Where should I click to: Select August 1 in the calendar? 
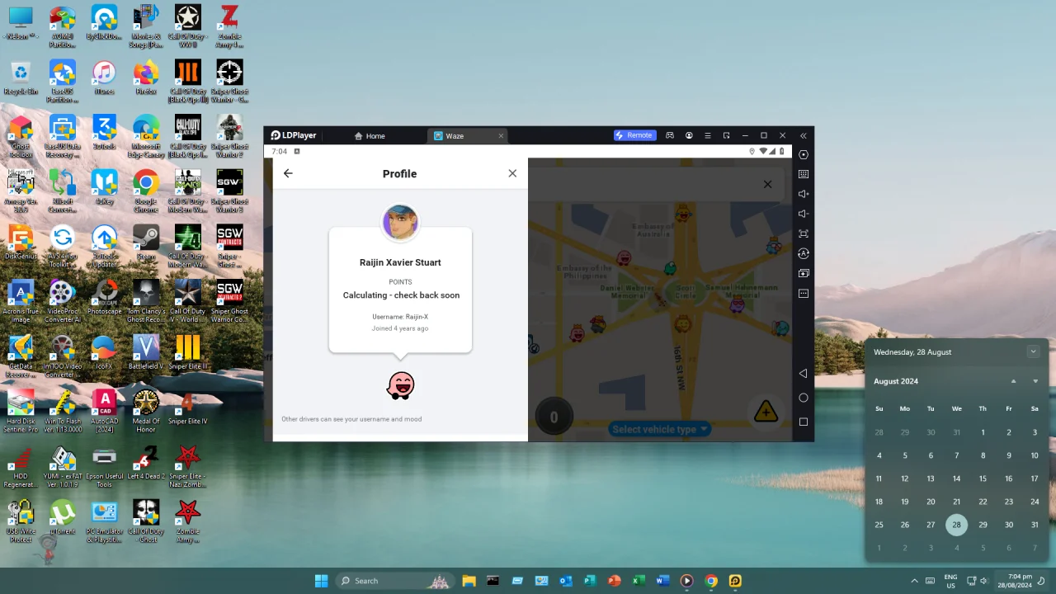click(x=983, y=432)
